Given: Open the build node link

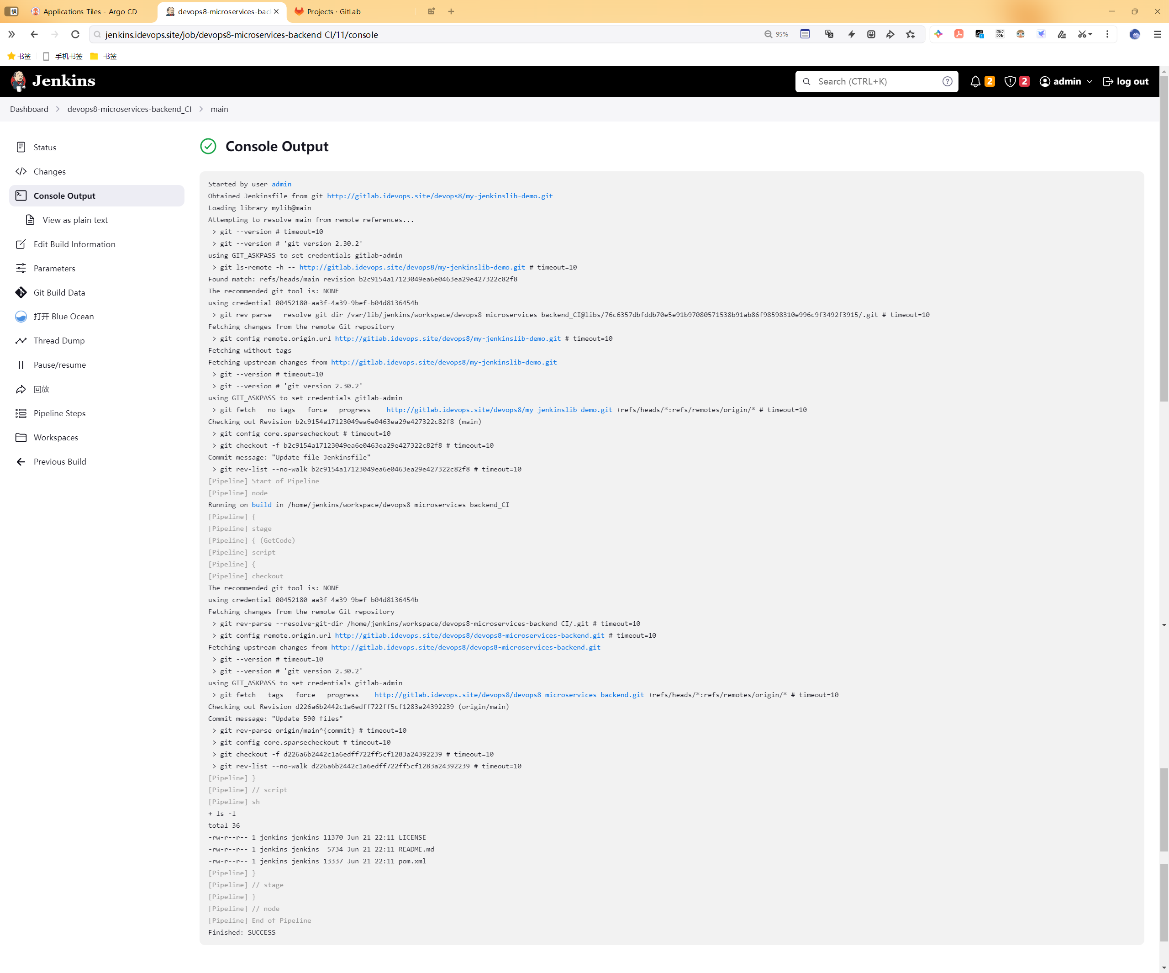Looking at the screenshot, I should (262, 505).
